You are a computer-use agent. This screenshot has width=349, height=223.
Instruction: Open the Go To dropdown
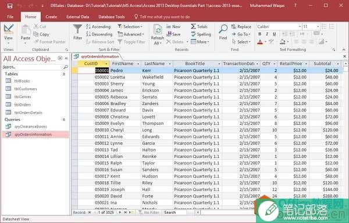click(241, 34)
